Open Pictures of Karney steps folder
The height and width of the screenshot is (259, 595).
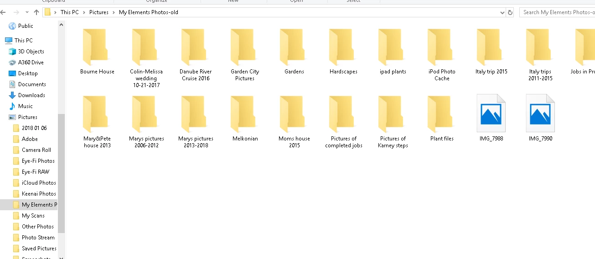click(393, 122)
